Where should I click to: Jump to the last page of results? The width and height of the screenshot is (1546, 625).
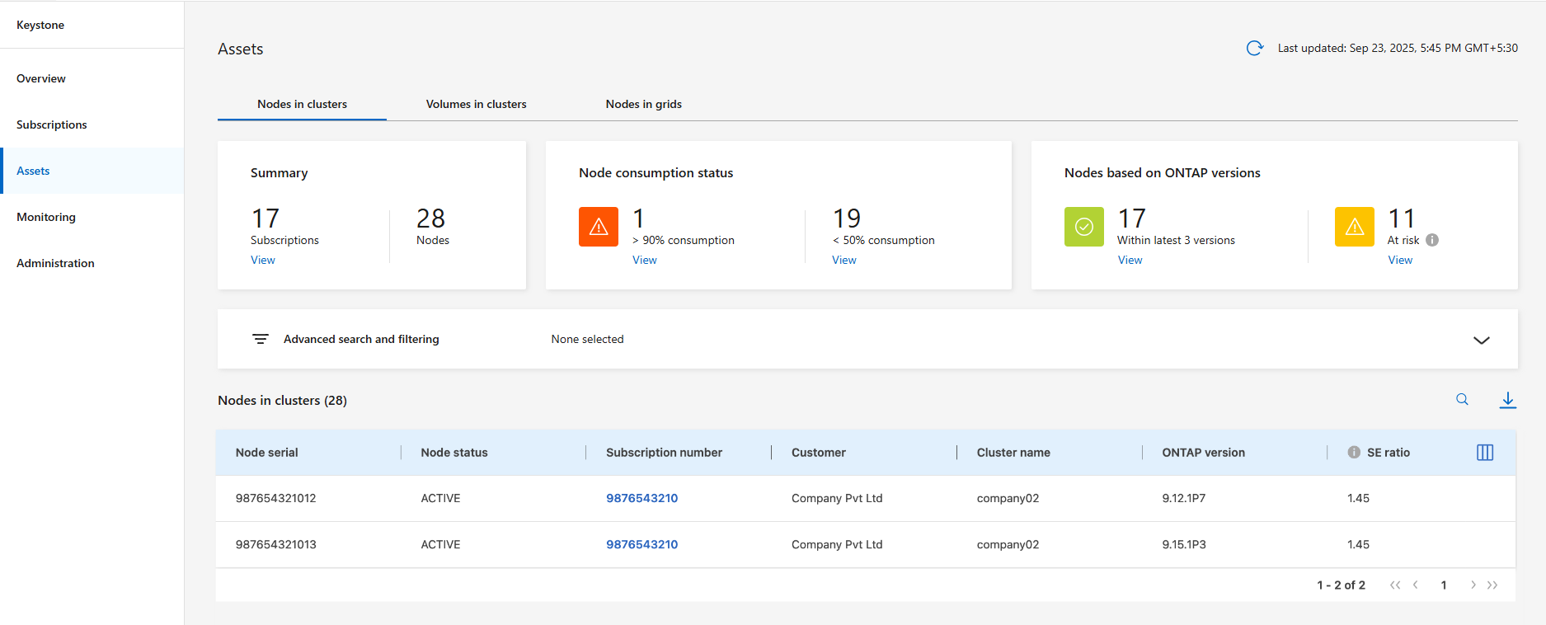1492,585
